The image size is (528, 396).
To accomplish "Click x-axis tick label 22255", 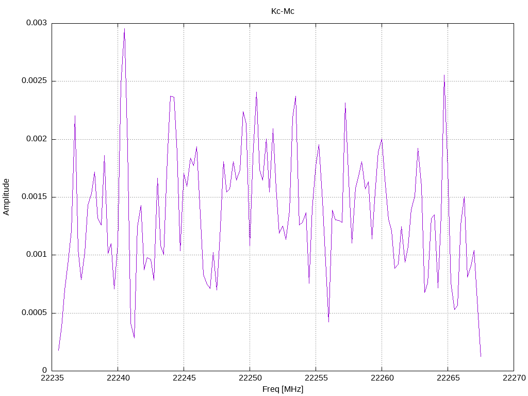I will (316, 378).
